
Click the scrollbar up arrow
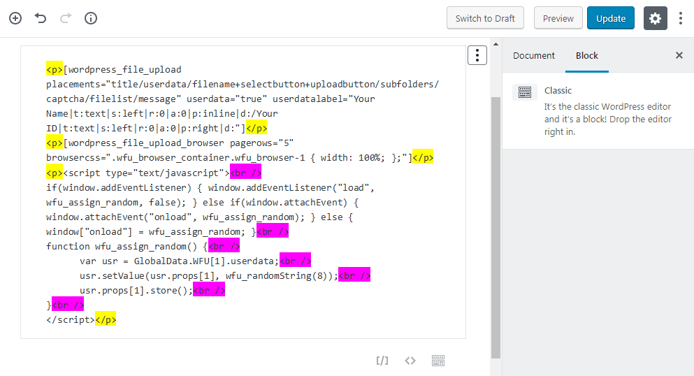(496, 44)
